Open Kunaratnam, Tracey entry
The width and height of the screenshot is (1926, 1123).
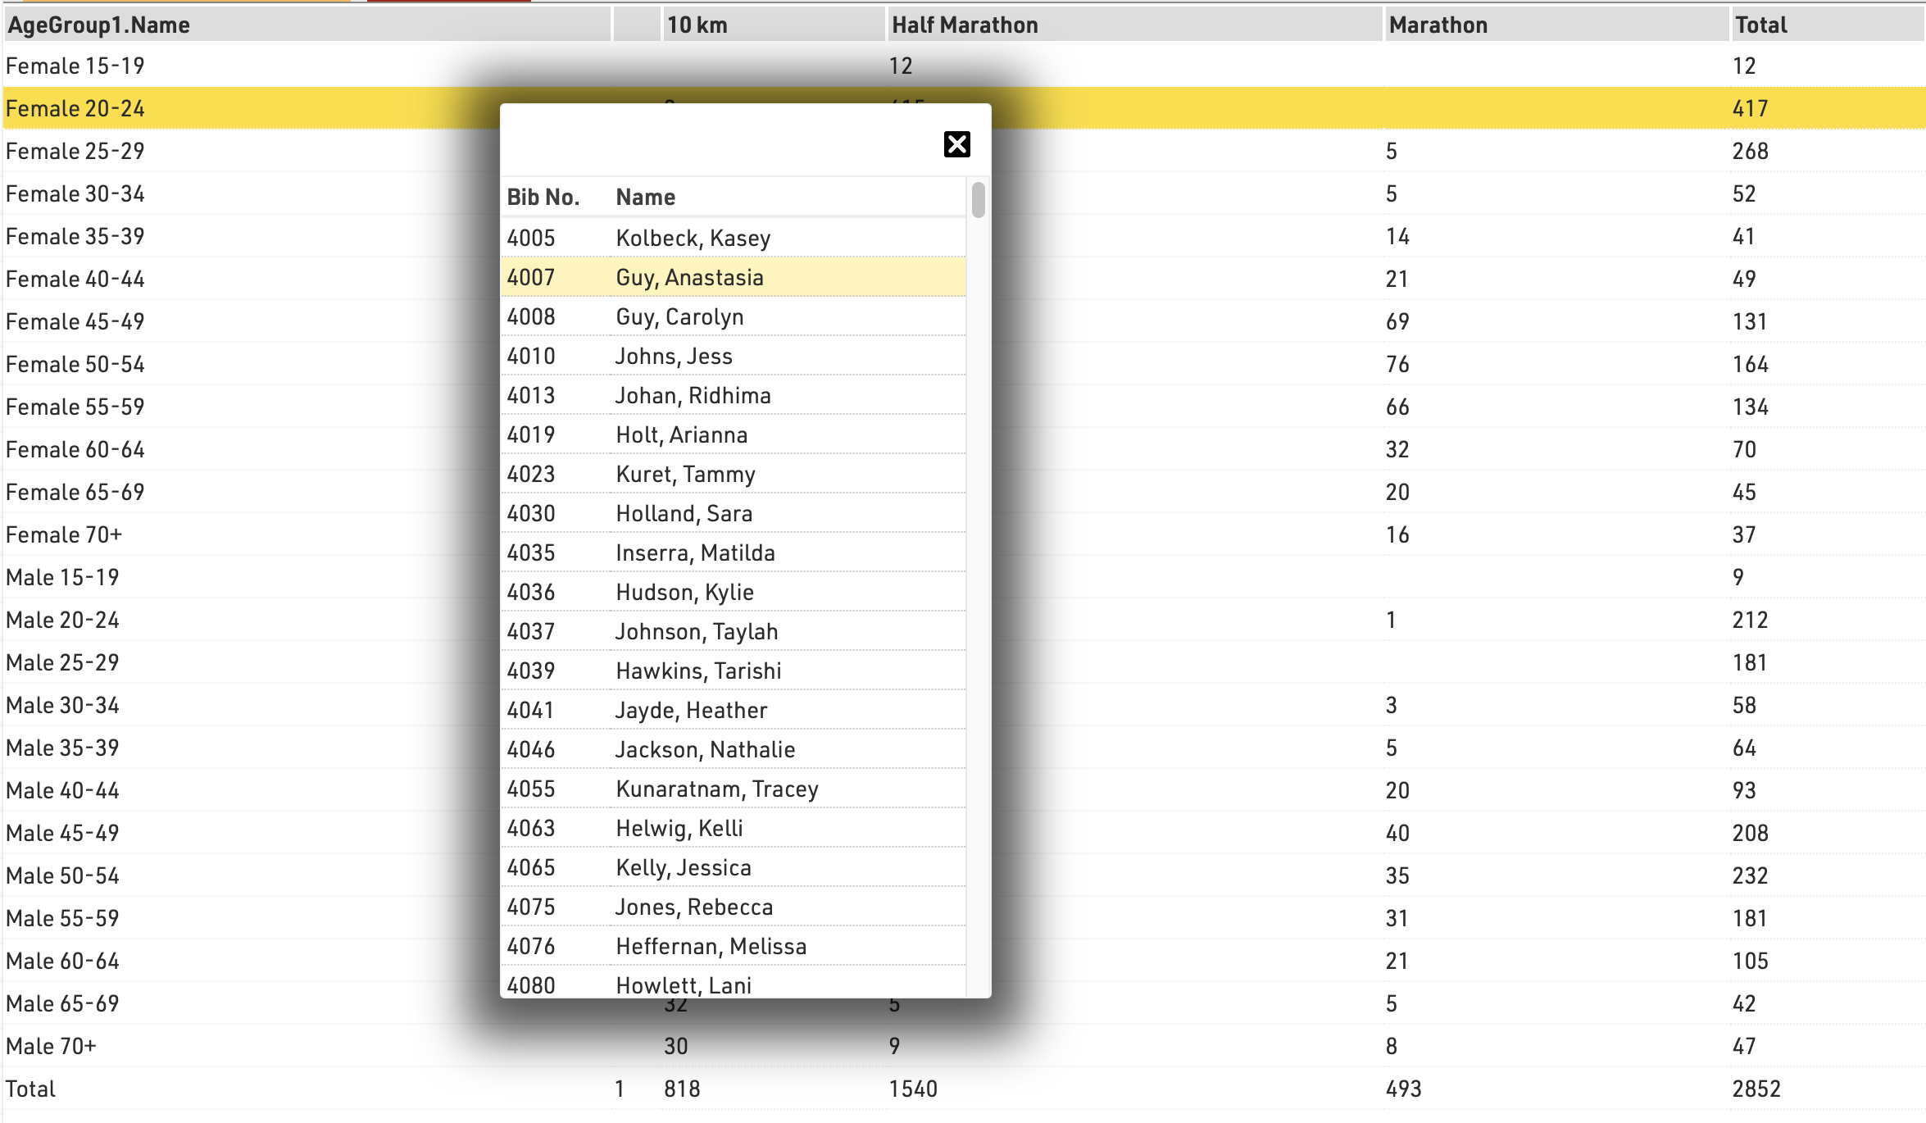(x=716, y=789)
